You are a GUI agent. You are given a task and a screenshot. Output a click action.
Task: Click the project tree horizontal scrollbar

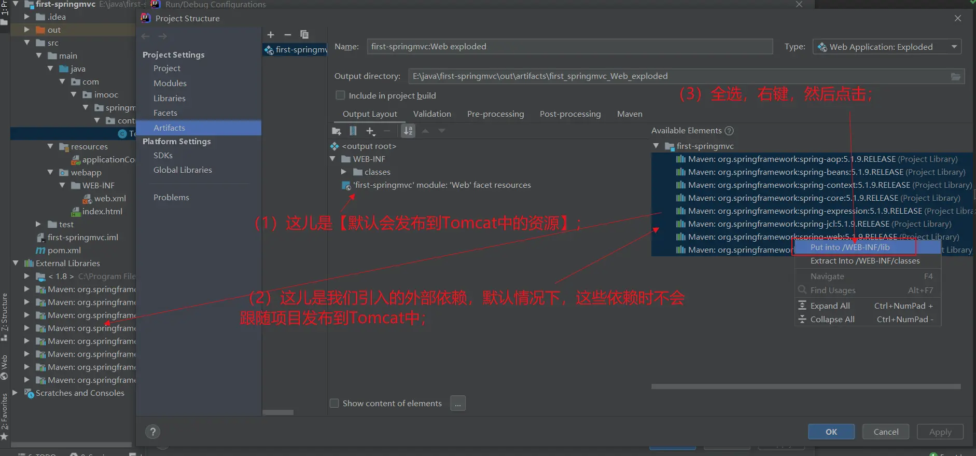[72, 445]
